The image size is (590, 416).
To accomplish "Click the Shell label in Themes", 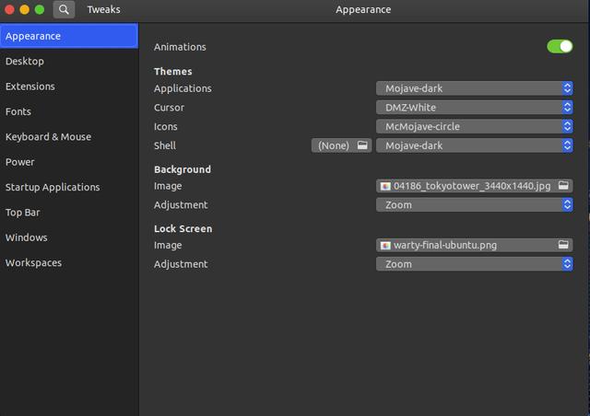I will pyautogui.click(x=165, y=145).
